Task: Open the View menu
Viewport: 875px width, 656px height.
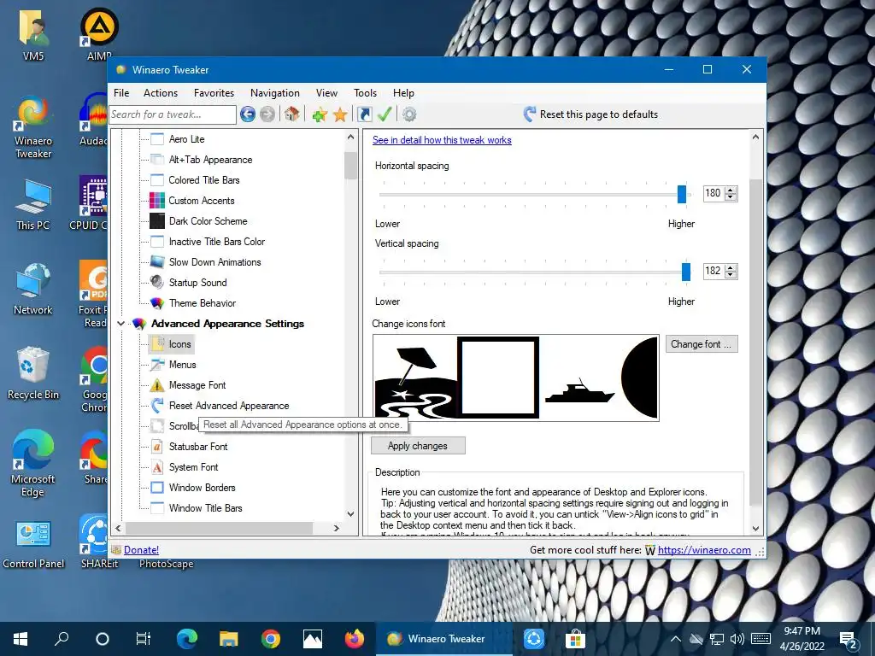Action: (326, 93)
